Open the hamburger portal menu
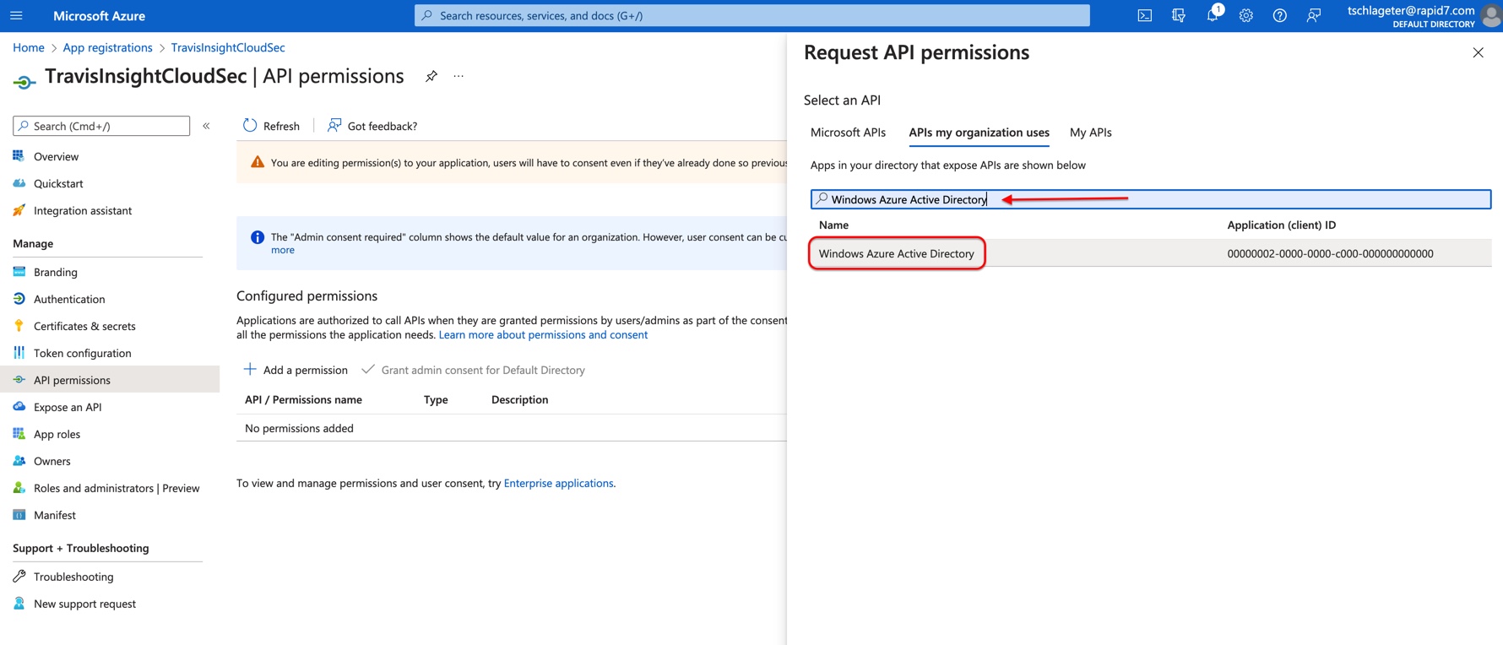The image size is (1503, 645). point(16,15)
